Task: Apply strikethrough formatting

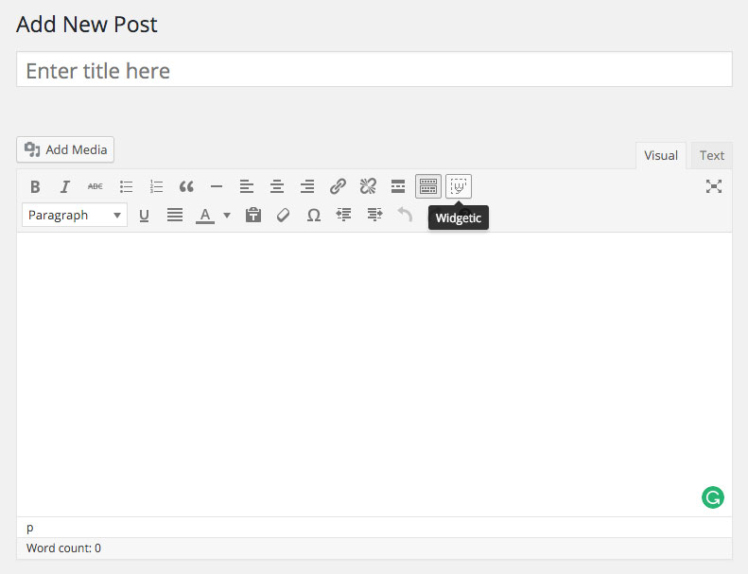Action: click(x=96, y=186)
